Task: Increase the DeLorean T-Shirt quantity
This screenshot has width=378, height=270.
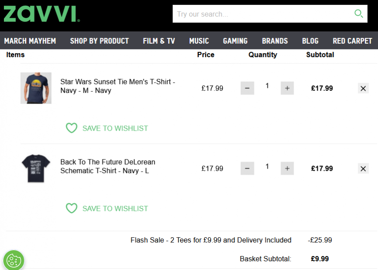Action: point(287,168)
